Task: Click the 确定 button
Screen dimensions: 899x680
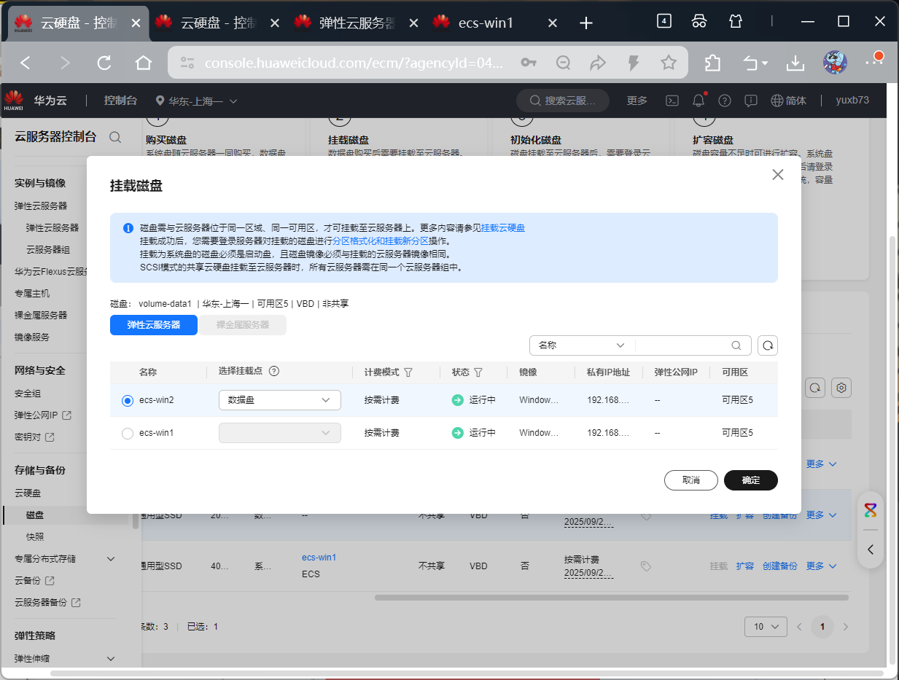Action: (x=751, y=480)
